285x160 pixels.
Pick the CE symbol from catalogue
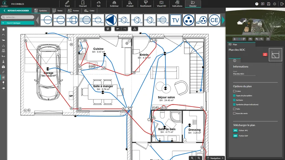215,20
